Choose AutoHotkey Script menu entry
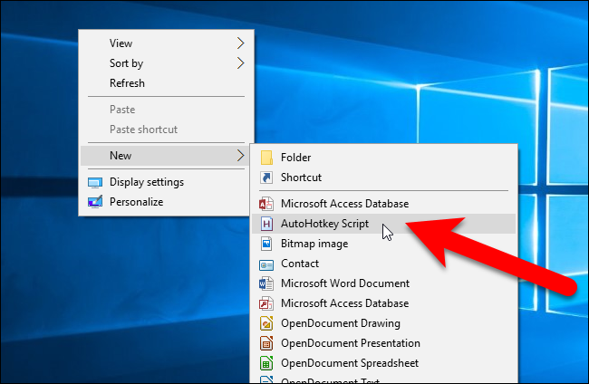The width and height of the screenshot is (589, 384). pos(324,224)
